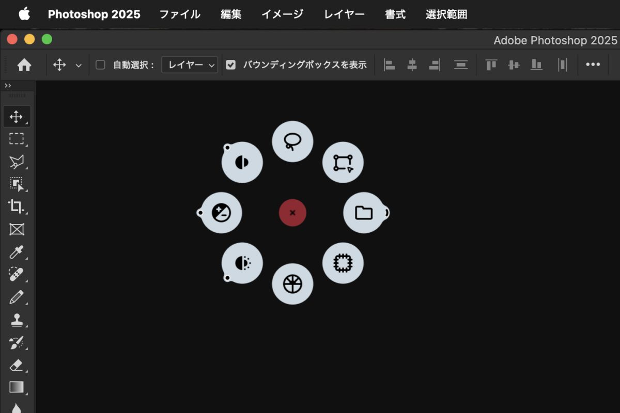Click the folder icon in radial menu
Image resolution: width=620 pixels, height=413 pixels.
click(364, 213)
